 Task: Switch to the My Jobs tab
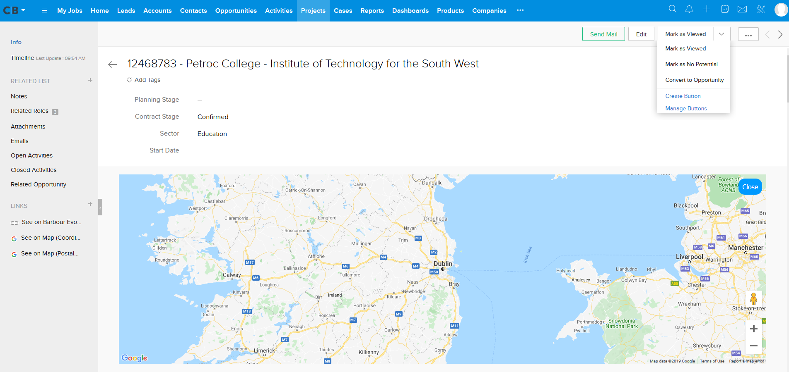coord(70,11)
